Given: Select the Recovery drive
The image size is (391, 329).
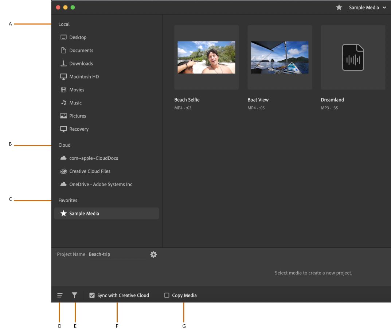Looking at the screenshot, I should tap(79, 129).
